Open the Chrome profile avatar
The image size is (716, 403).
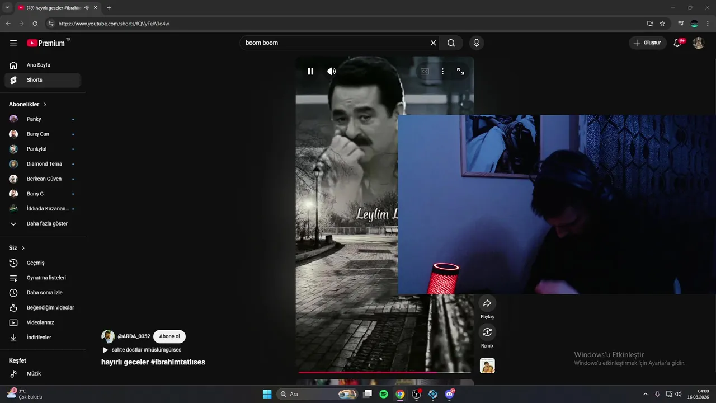click(x=694, y=24)
